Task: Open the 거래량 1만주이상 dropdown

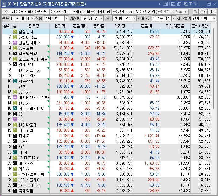Action: tap(102, 18)
